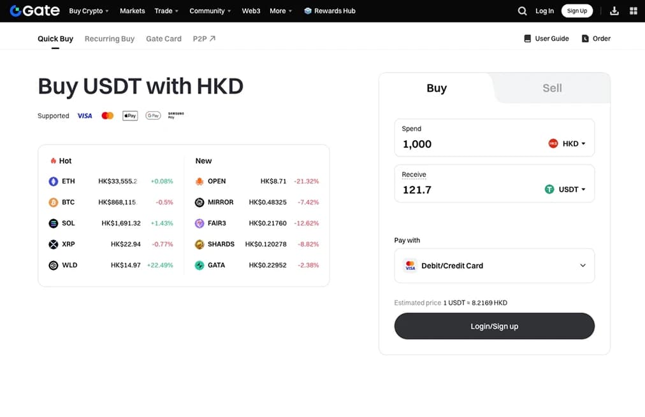This screenshot has width=645, height=417.
Task: Open the P2P link
Action: tap(204, 39)
